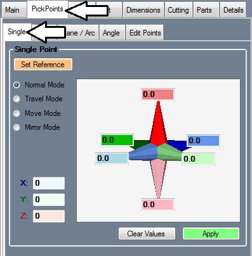Open the Edit Points sub-tab

[145, 33]
